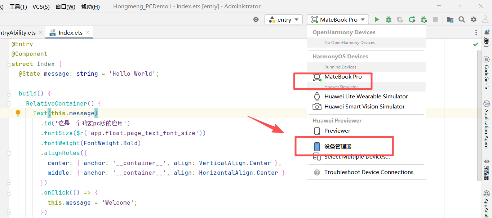Click the Huawei Lite Wearable watch icon

(x=317, y=97)
